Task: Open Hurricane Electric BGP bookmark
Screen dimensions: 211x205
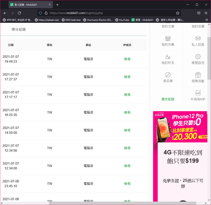Action: (98, 20)
